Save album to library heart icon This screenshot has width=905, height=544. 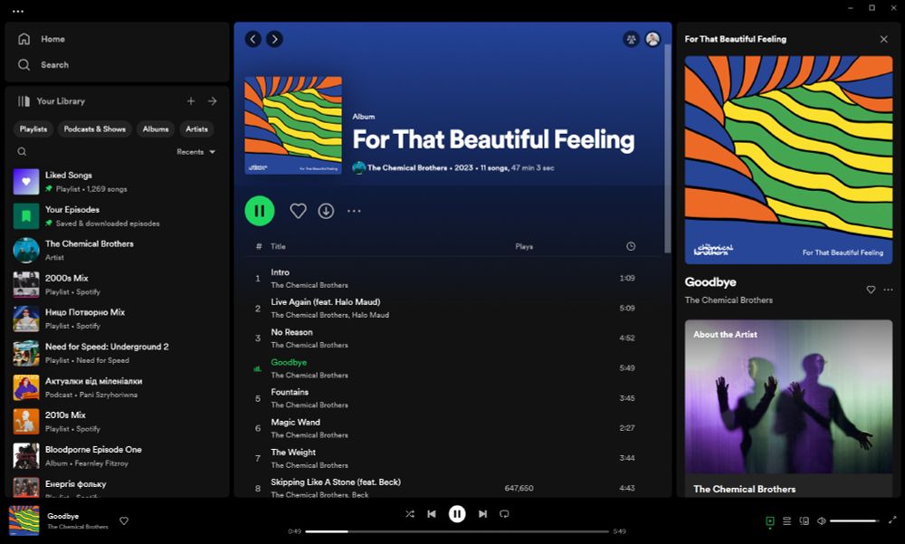click(x=299, y=211)
